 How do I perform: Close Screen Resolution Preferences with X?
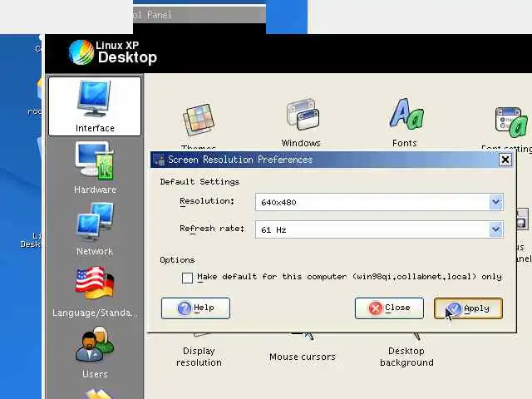pos(505,160)
